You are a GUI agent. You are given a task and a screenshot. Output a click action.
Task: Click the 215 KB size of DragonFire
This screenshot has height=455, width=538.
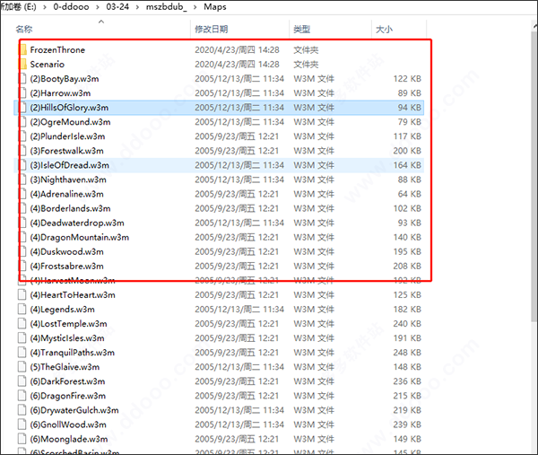tap(407, 396)
